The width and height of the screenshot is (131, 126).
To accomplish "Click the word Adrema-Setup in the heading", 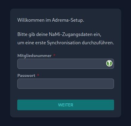I will coord(68,20).
